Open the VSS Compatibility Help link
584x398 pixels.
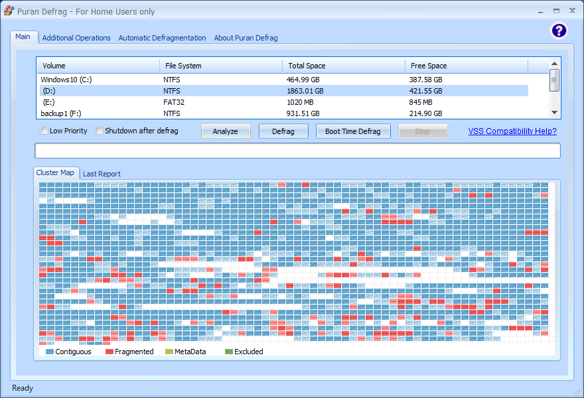(512, 131)
